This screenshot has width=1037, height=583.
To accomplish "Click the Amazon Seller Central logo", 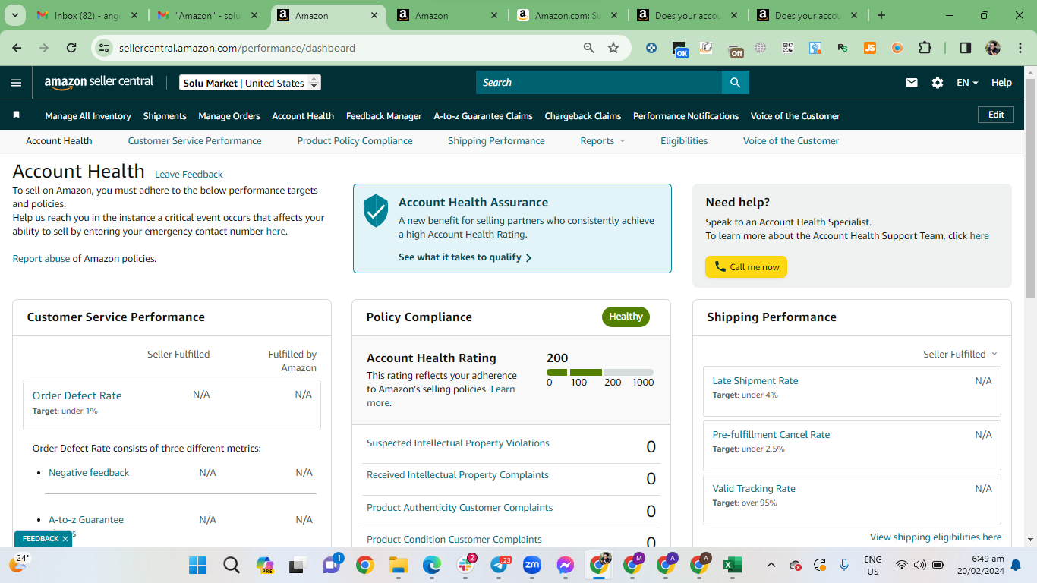I will [99, 83].
